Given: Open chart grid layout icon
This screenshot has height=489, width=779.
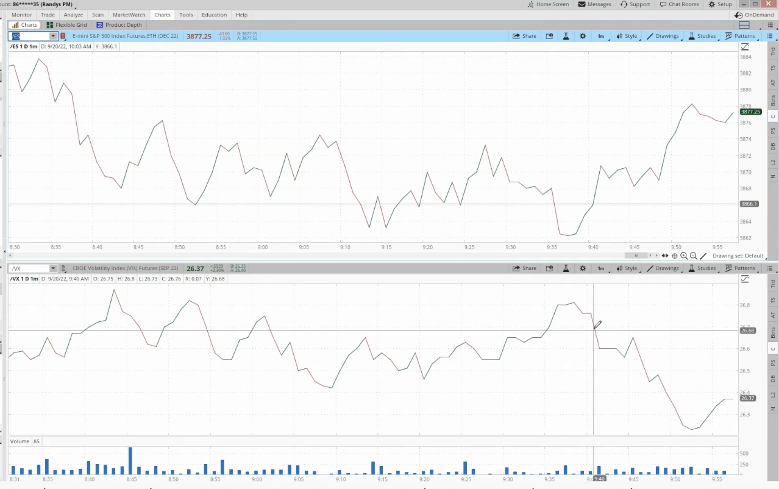Looking at the screenshot, I should pyautogui.click(x=744, y=25).
